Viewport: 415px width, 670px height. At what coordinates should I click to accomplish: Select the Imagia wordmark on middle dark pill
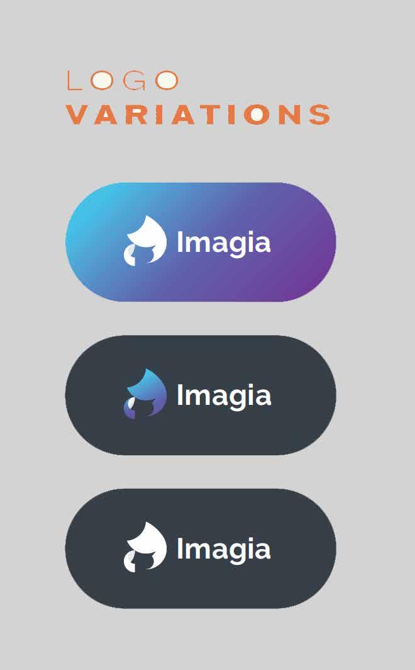(224, 397)
